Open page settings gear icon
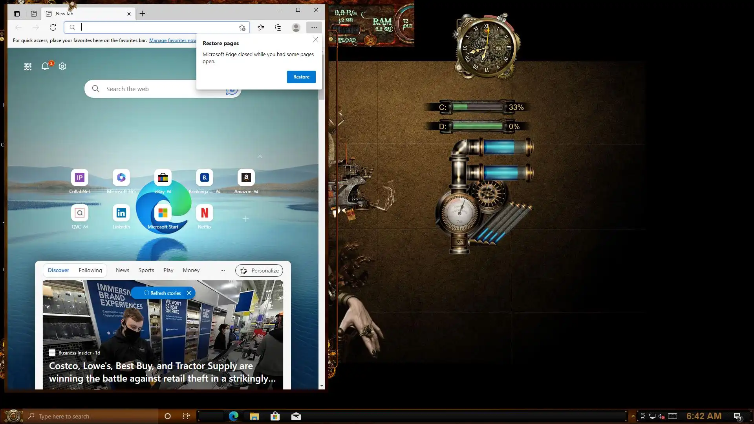This screenshot has width=754, height=424. click(62, 67)
